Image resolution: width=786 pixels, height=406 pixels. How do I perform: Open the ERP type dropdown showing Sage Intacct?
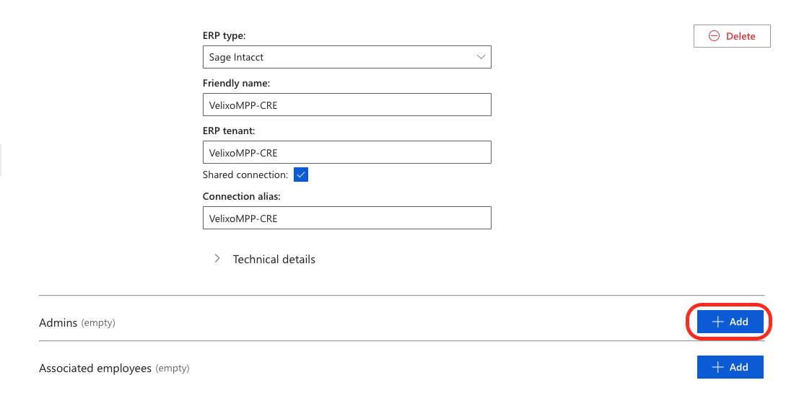(346, 57)
